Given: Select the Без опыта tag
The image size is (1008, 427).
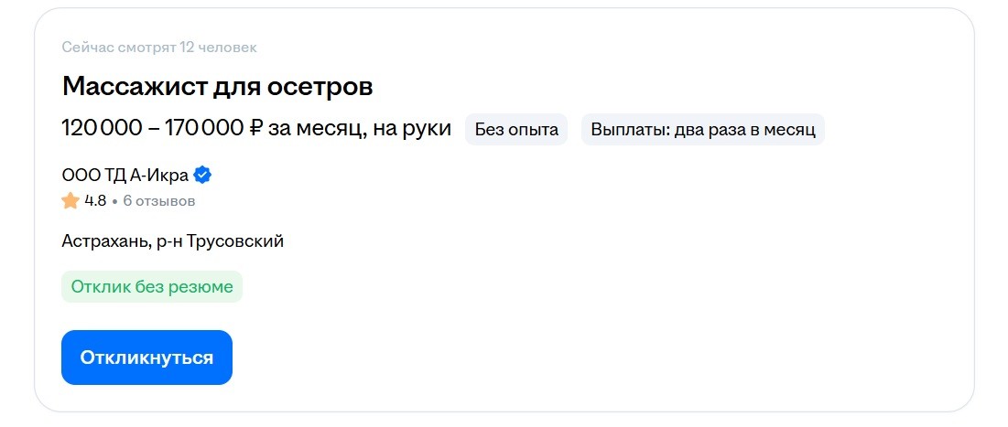Looking at the screenshot, I should (x=516, y=130).
